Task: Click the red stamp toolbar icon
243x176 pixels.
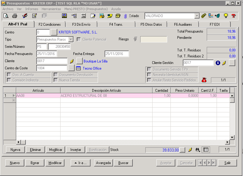Action: (25, 16)
